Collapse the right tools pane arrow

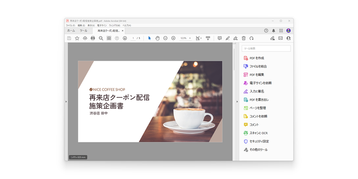[x=237, y=102]
